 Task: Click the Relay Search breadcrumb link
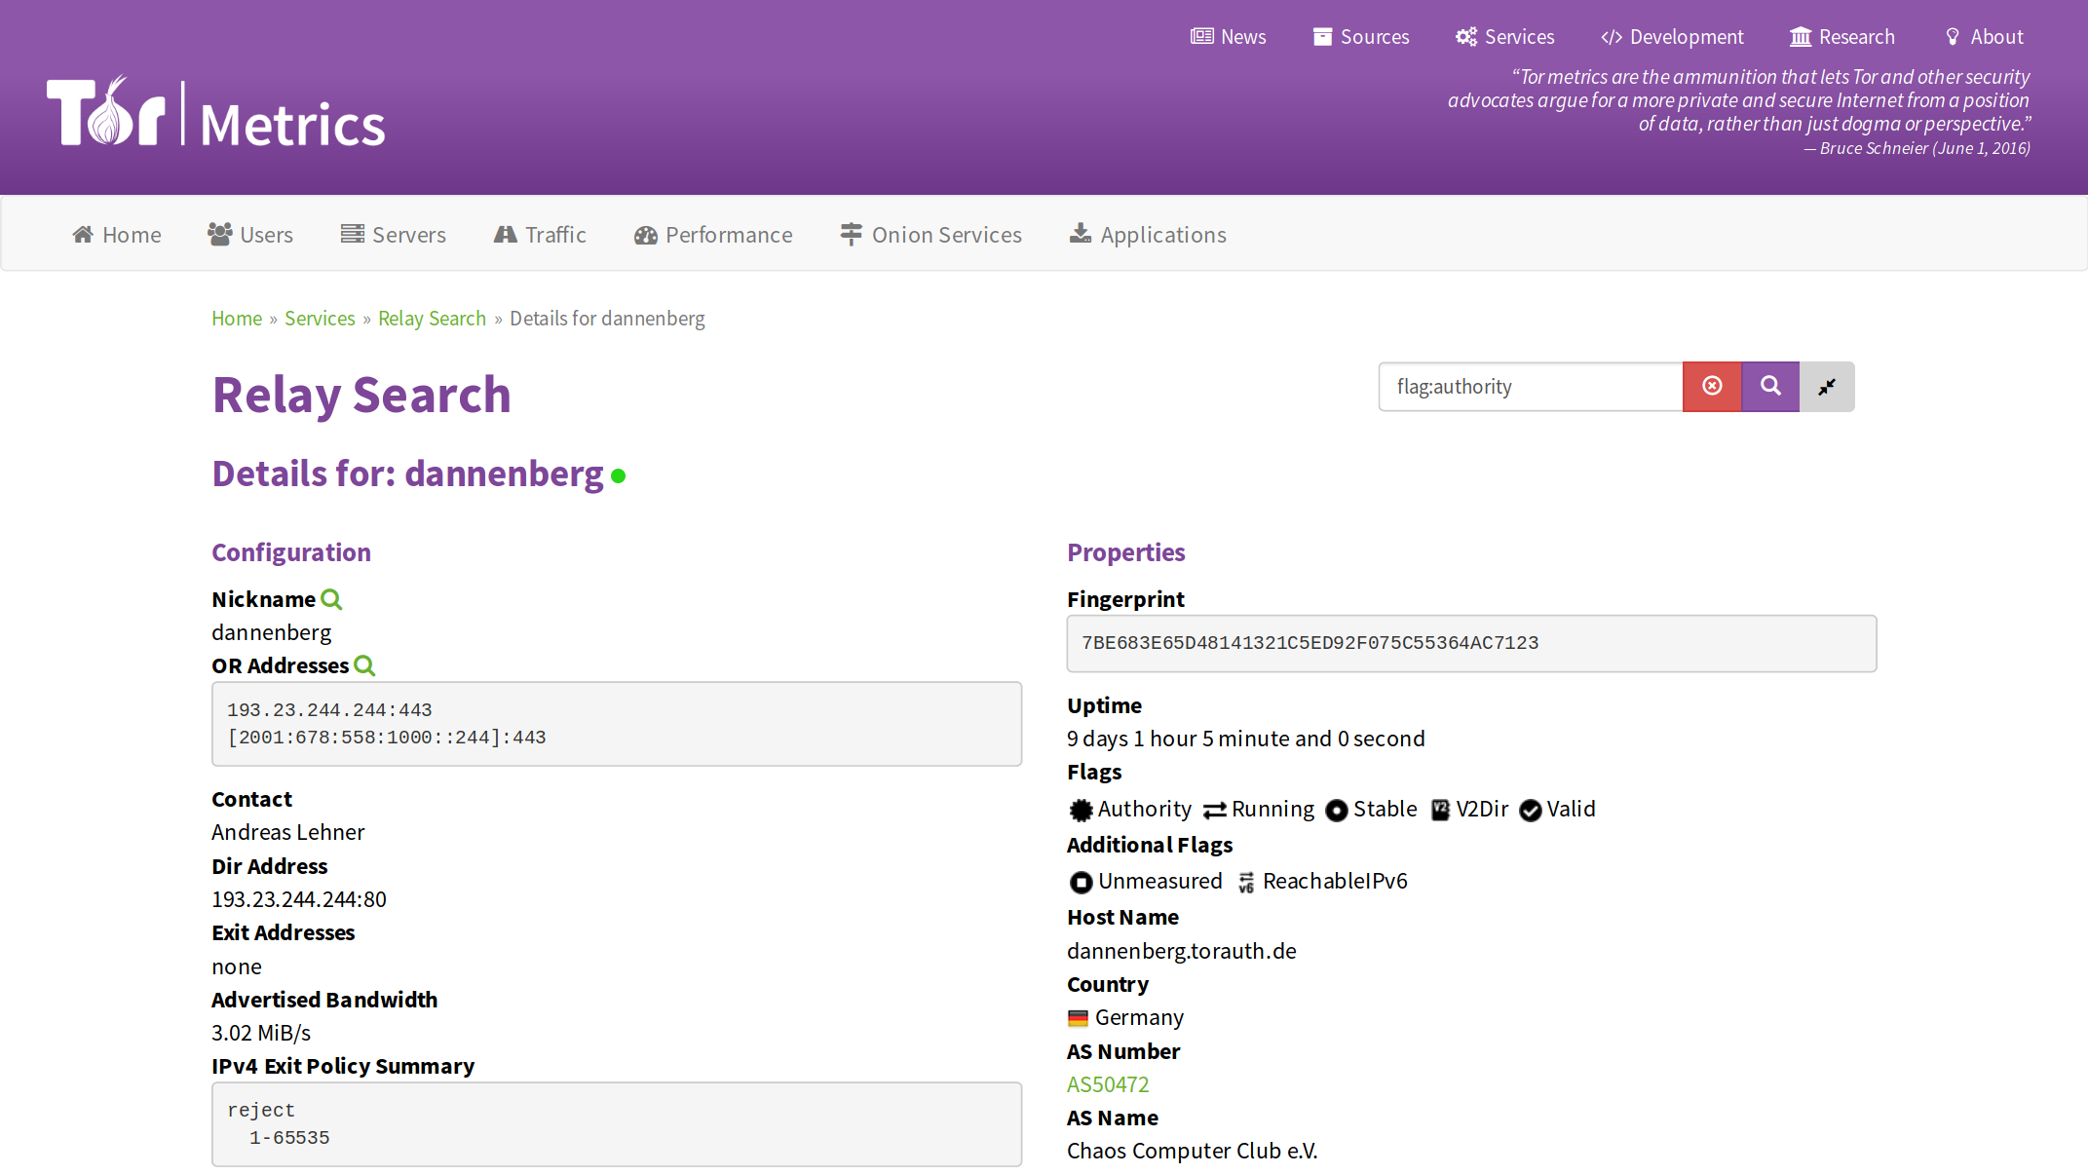432,319
